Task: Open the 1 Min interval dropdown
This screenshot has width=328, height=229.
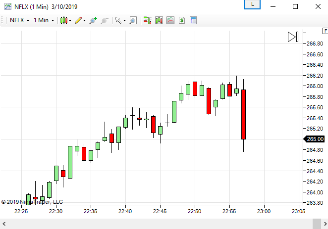Action: coord(44,20)
